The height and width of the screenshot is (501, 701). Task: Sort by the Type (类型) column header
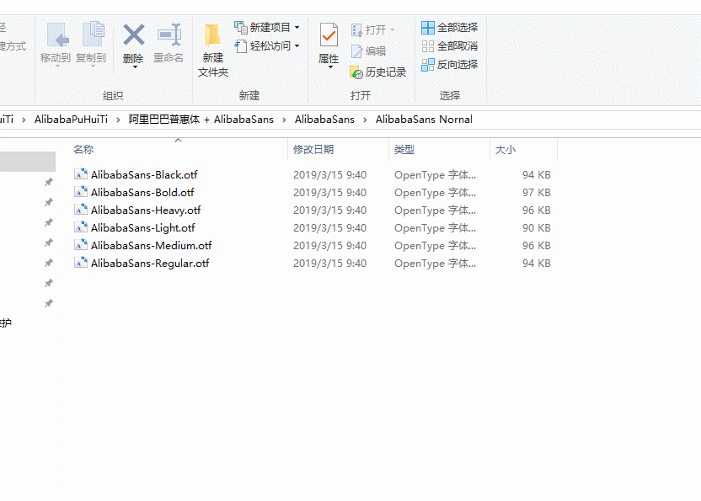coord(404,150)
